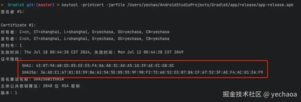
Task: Click the 所有者 owner line
Action: 85,32
